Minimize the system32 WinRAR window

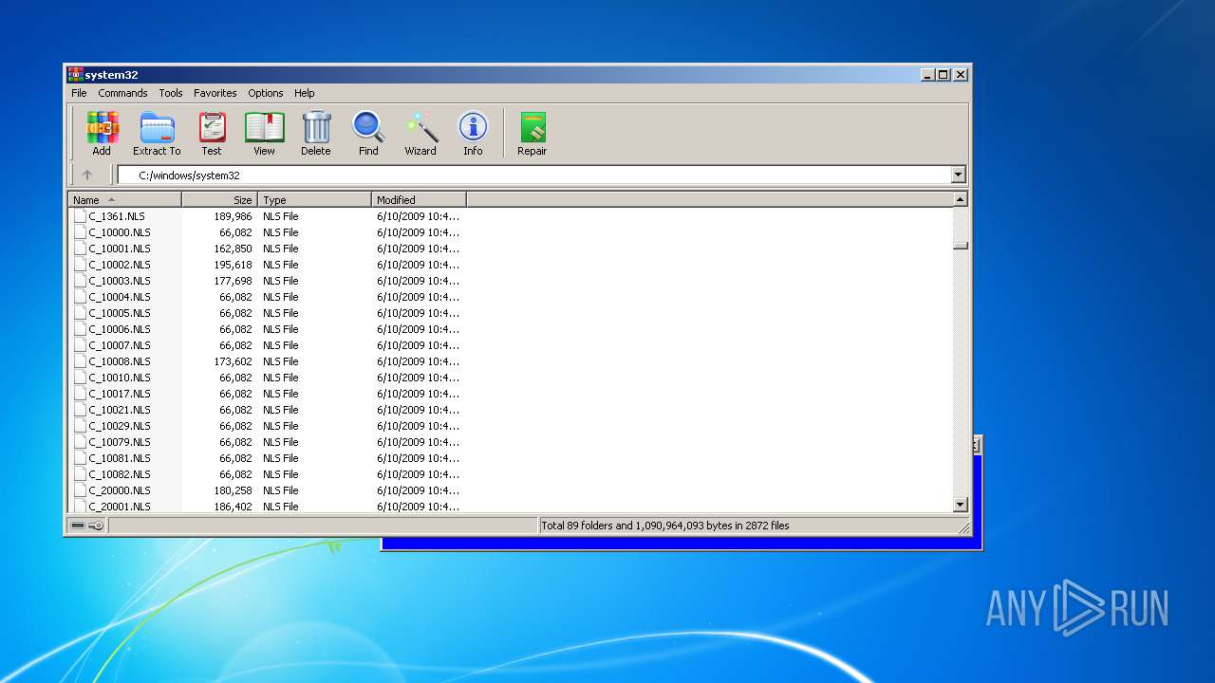coord(927,74)
